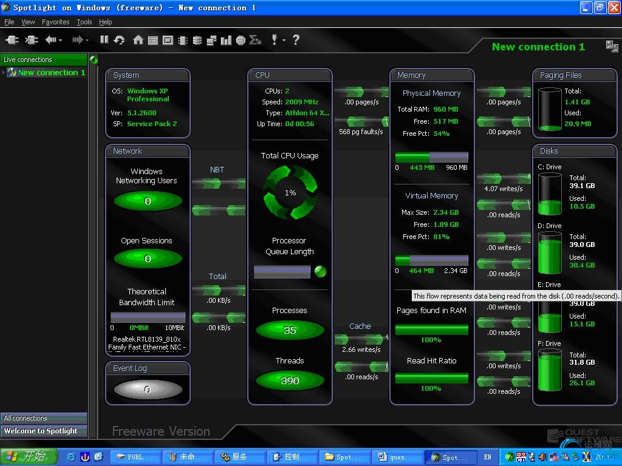622x466 pixels.
Task: Click the Processes count oval showing 35
Action: 290,330
